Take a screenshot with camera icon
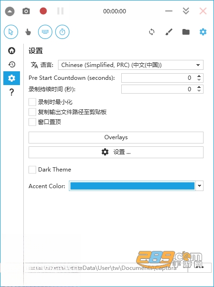 [x=26, y=11]
